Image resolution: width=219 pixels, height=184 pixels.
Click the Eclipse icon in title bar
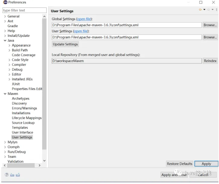click(5, 2)
